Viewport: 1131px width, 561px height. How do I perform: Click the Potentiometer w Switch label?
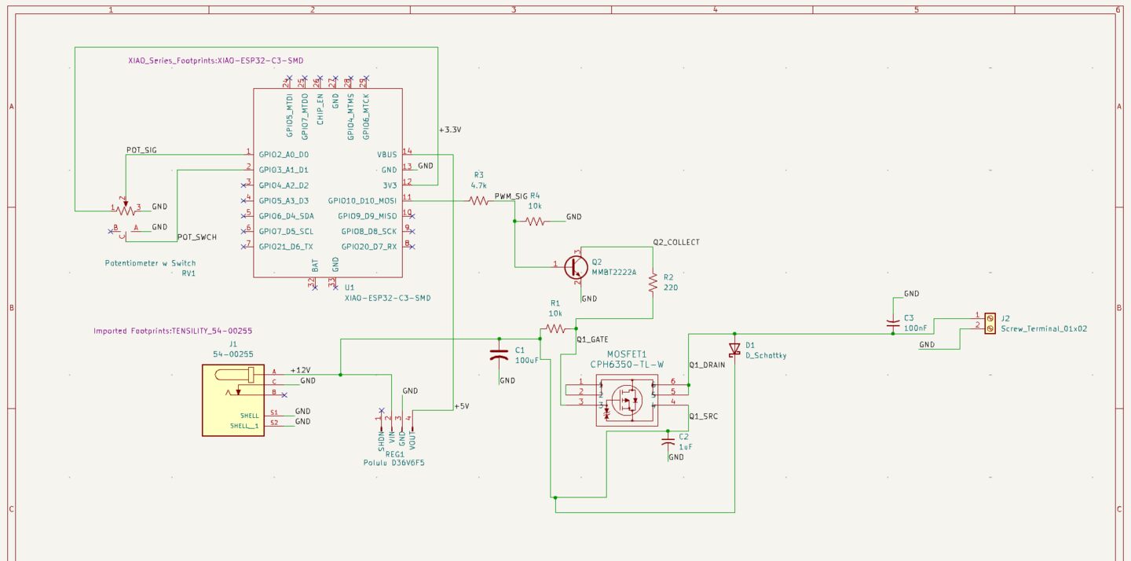point(151,263)
